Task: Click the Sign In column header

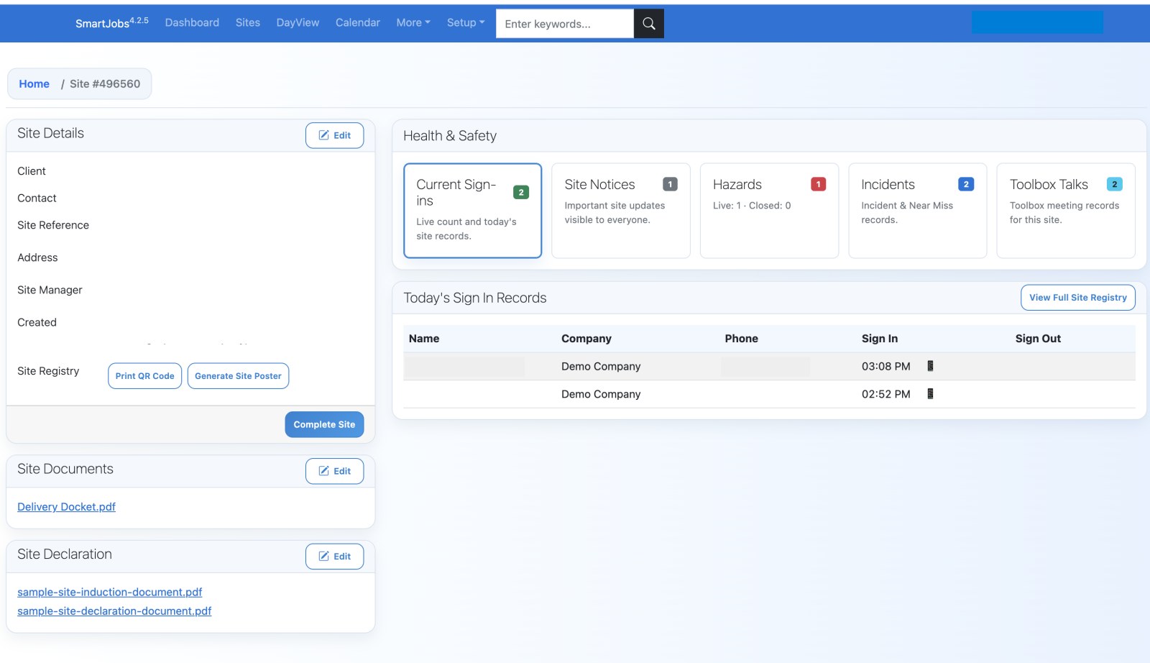Action: 880,339
